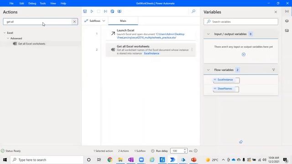
Task: Open the notification center icon
Action: point(285,160)
